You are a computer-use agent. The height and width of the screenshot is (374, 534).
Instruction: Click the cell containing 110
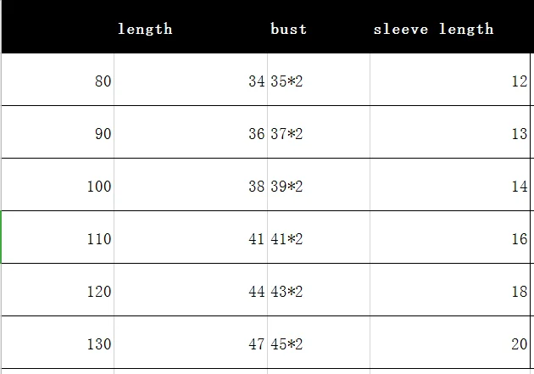tap(58, 237)
